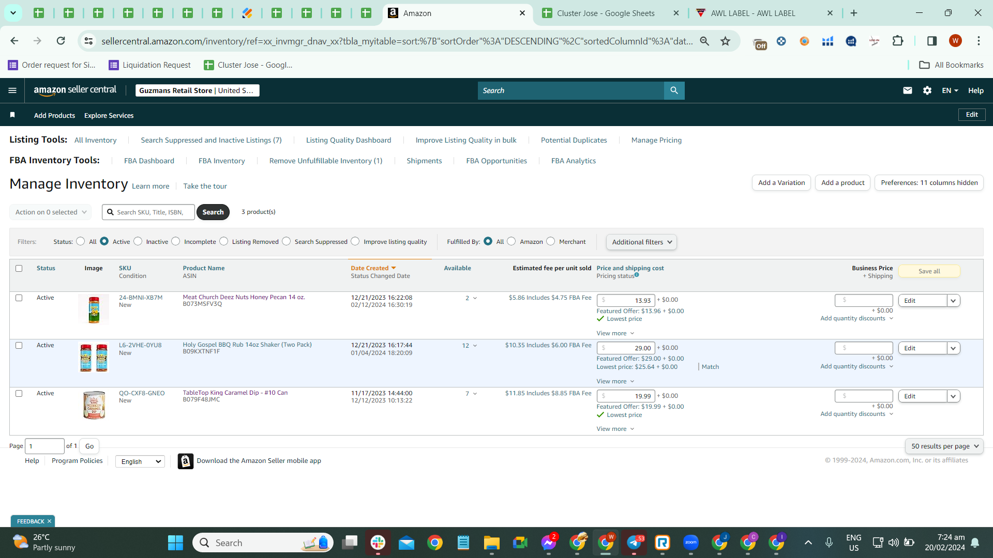Check the Holy Gospel BBQ Rub row checkbox

19,345
